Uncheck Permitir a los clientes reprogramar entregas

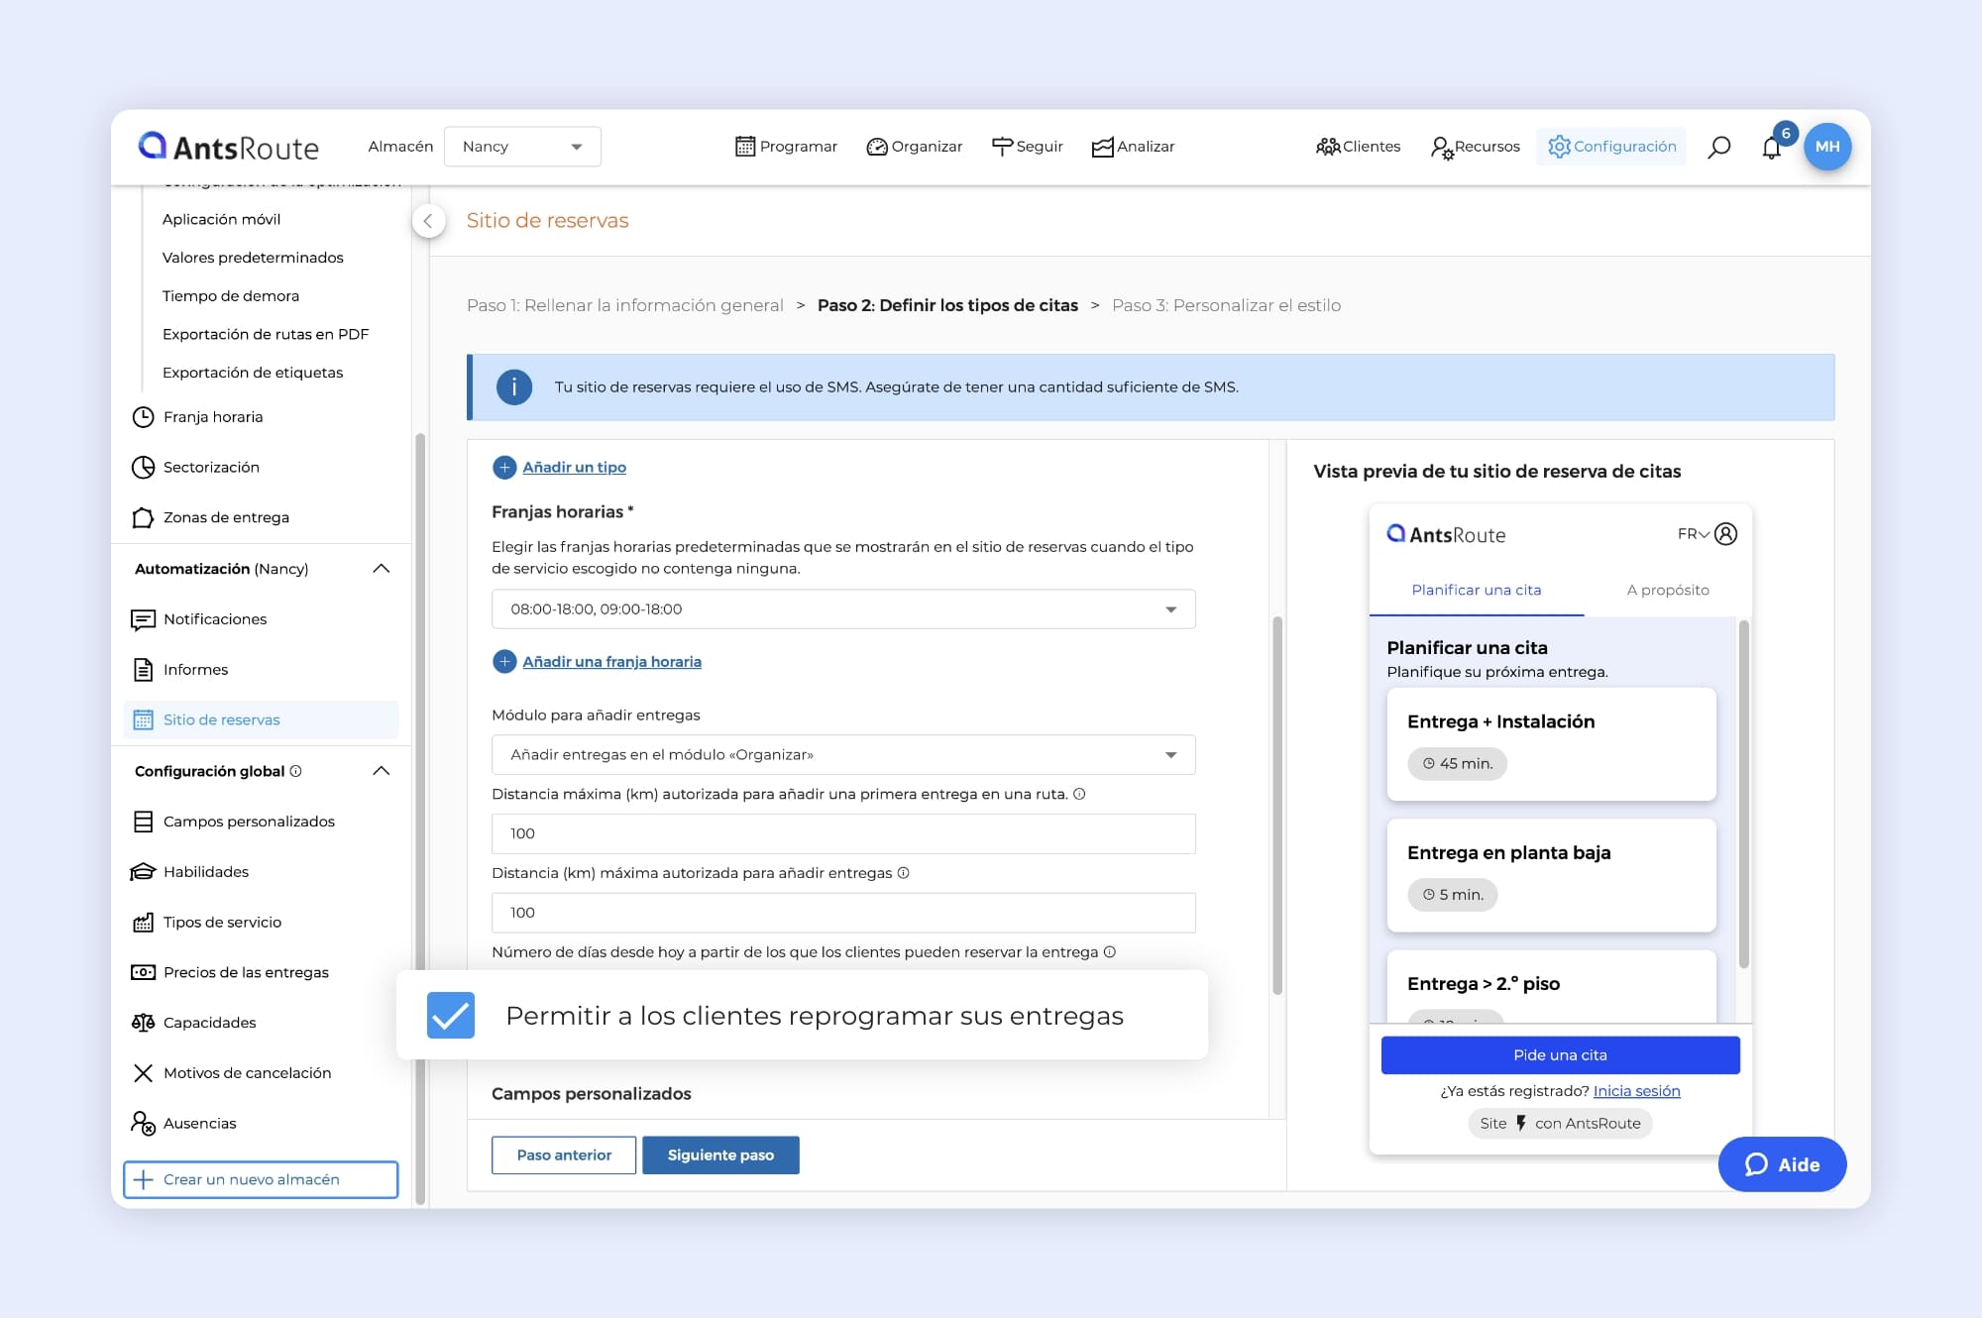tap(451, 1016)
